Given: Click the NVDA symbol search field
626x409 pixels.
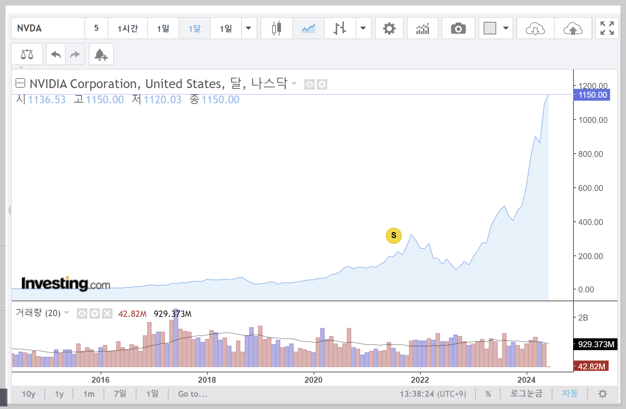Looking at the screenshot, I should coord(48,28).
